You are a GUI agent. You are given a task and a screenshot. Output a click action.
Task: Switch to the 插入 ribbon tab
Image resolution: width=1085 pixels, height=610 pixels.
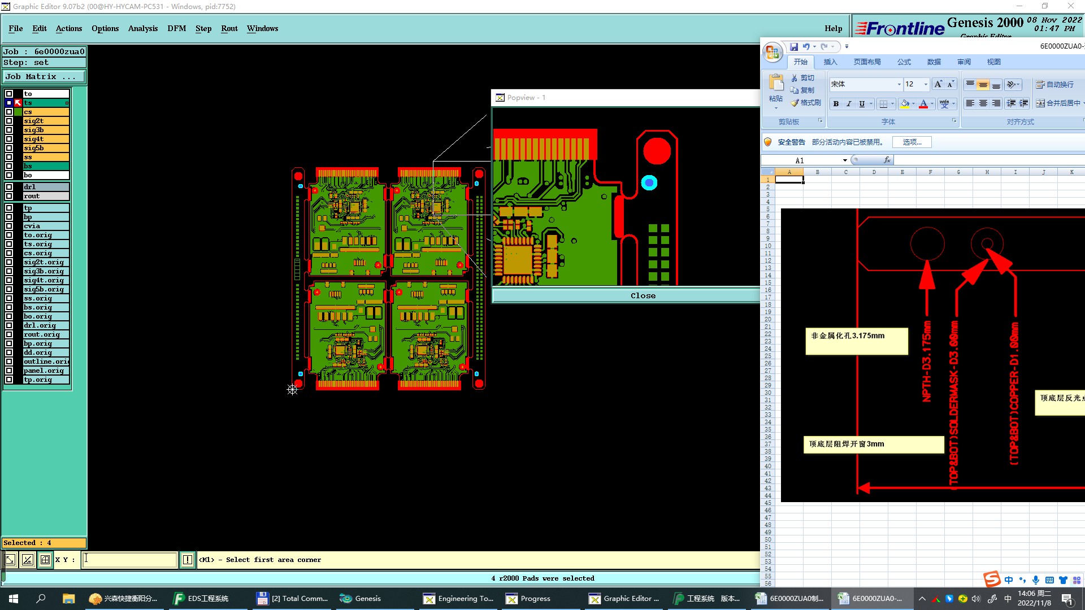point(830,62)
